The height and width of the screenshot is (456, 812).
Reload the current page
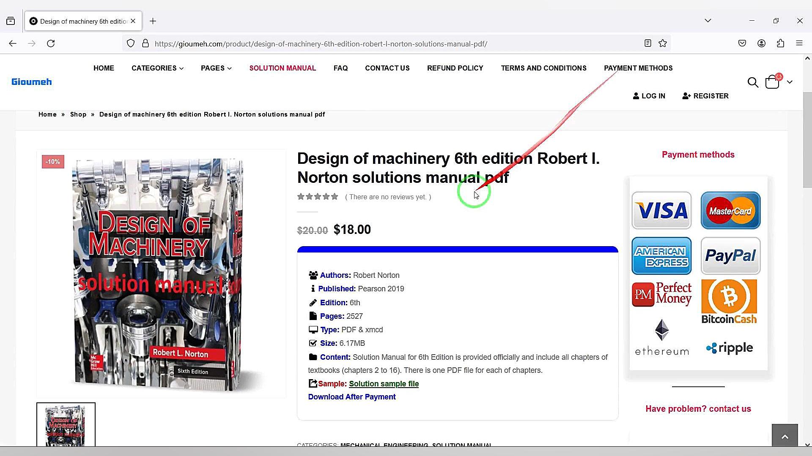[51, 43]
